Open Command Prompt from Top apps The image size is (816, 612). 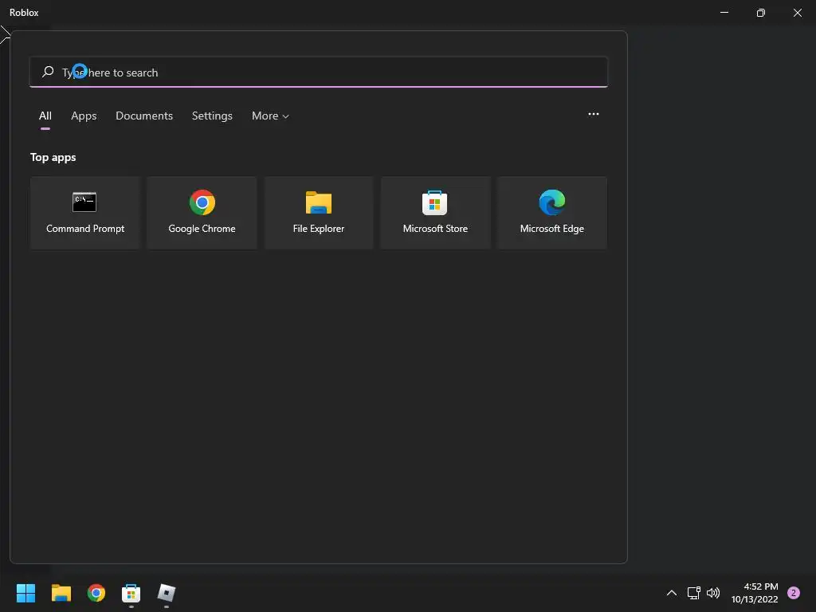[85, 212]
